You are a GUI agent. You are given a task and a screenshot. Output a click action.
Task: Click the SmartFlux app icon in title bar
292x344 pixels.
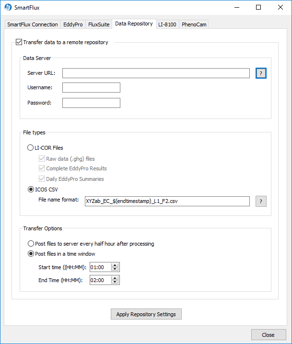(8, 8)
